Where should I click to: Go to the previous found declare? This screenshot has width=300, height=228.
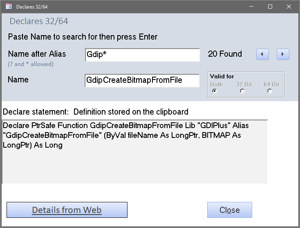[262, 54]
